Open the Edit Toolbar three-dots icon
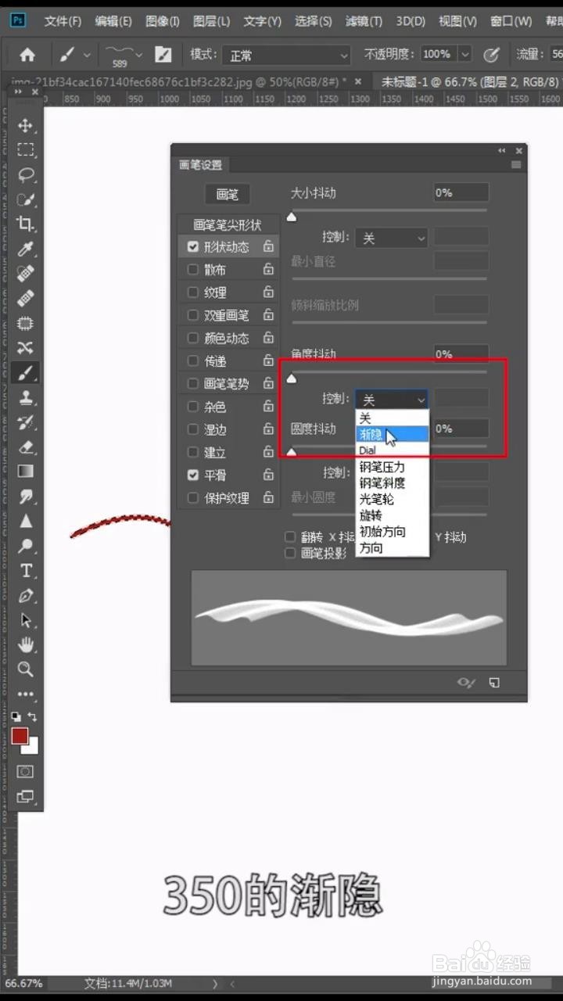The image size is (563, 1001). (26, 694)
